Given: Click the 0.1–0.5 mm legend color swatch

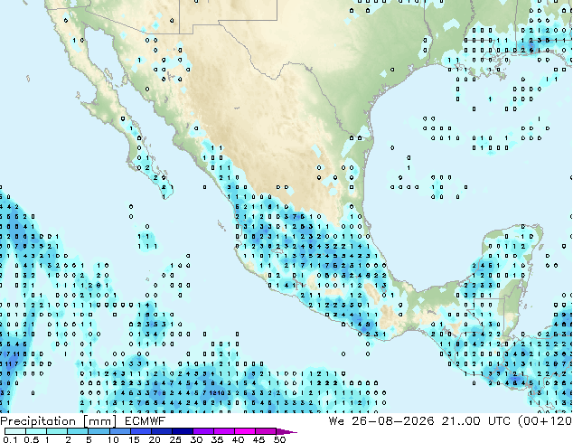Looking at the screenshot, I should pyautogui.click(x=15, y=431).
